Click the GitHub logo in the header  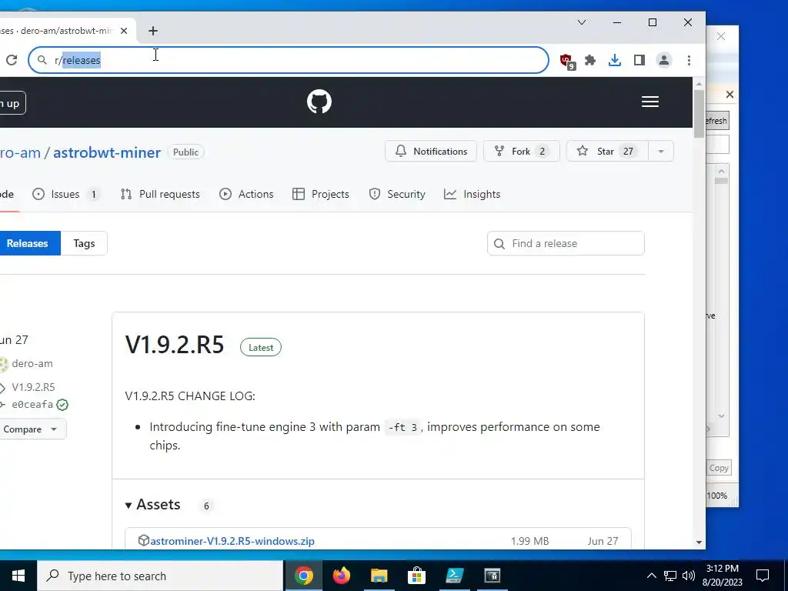[x=319, y=102]
